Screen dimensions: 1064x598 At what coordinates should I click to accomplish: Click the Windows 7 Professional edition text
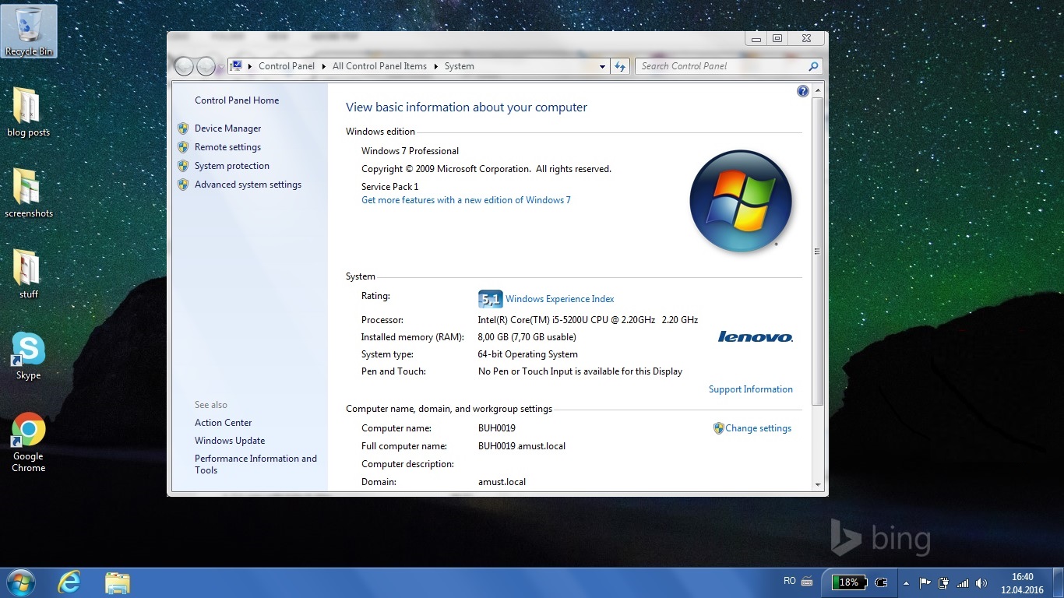click(x=410, y=151)
